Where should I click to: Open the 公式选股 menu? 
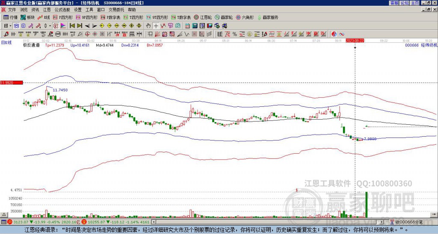pyautogui.click(x=62, y=10)
